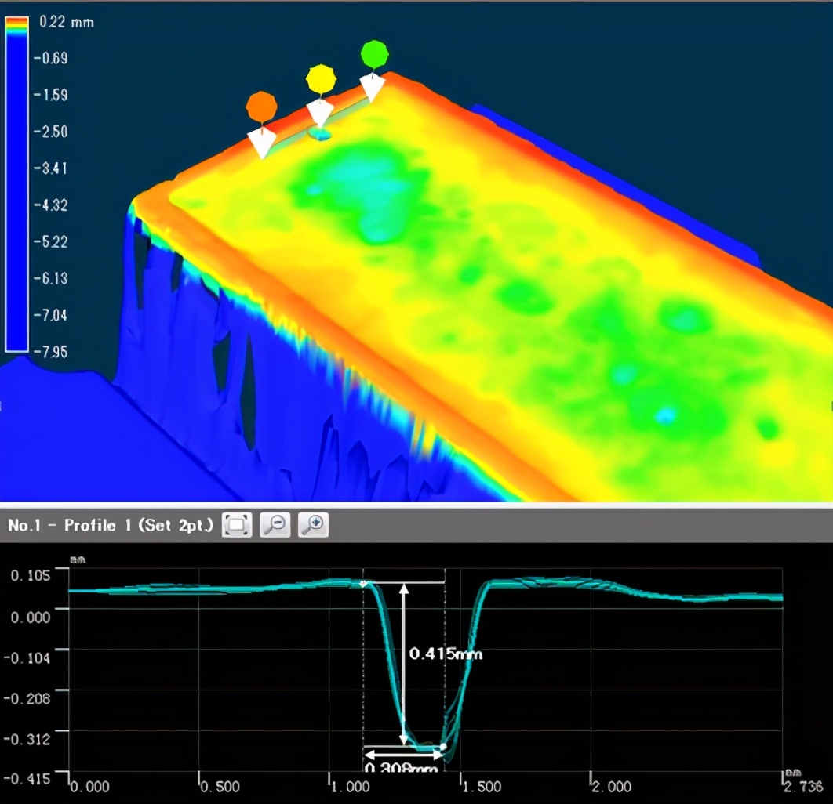
Task: Click the lower-right measurement point in groove
Action: click(444, 747)
